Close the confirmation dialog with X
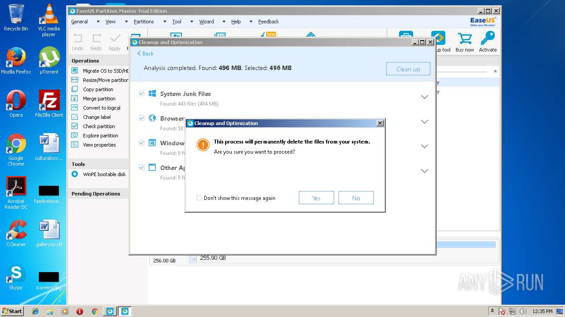Image resolution: width=565 pixels, height=317 pixels. 380,123
